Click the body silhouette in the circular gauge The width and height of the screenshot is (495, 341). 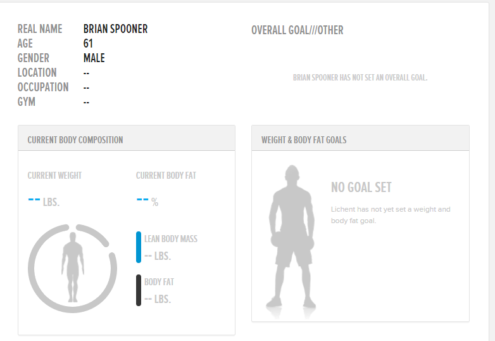tap(73, 267)
